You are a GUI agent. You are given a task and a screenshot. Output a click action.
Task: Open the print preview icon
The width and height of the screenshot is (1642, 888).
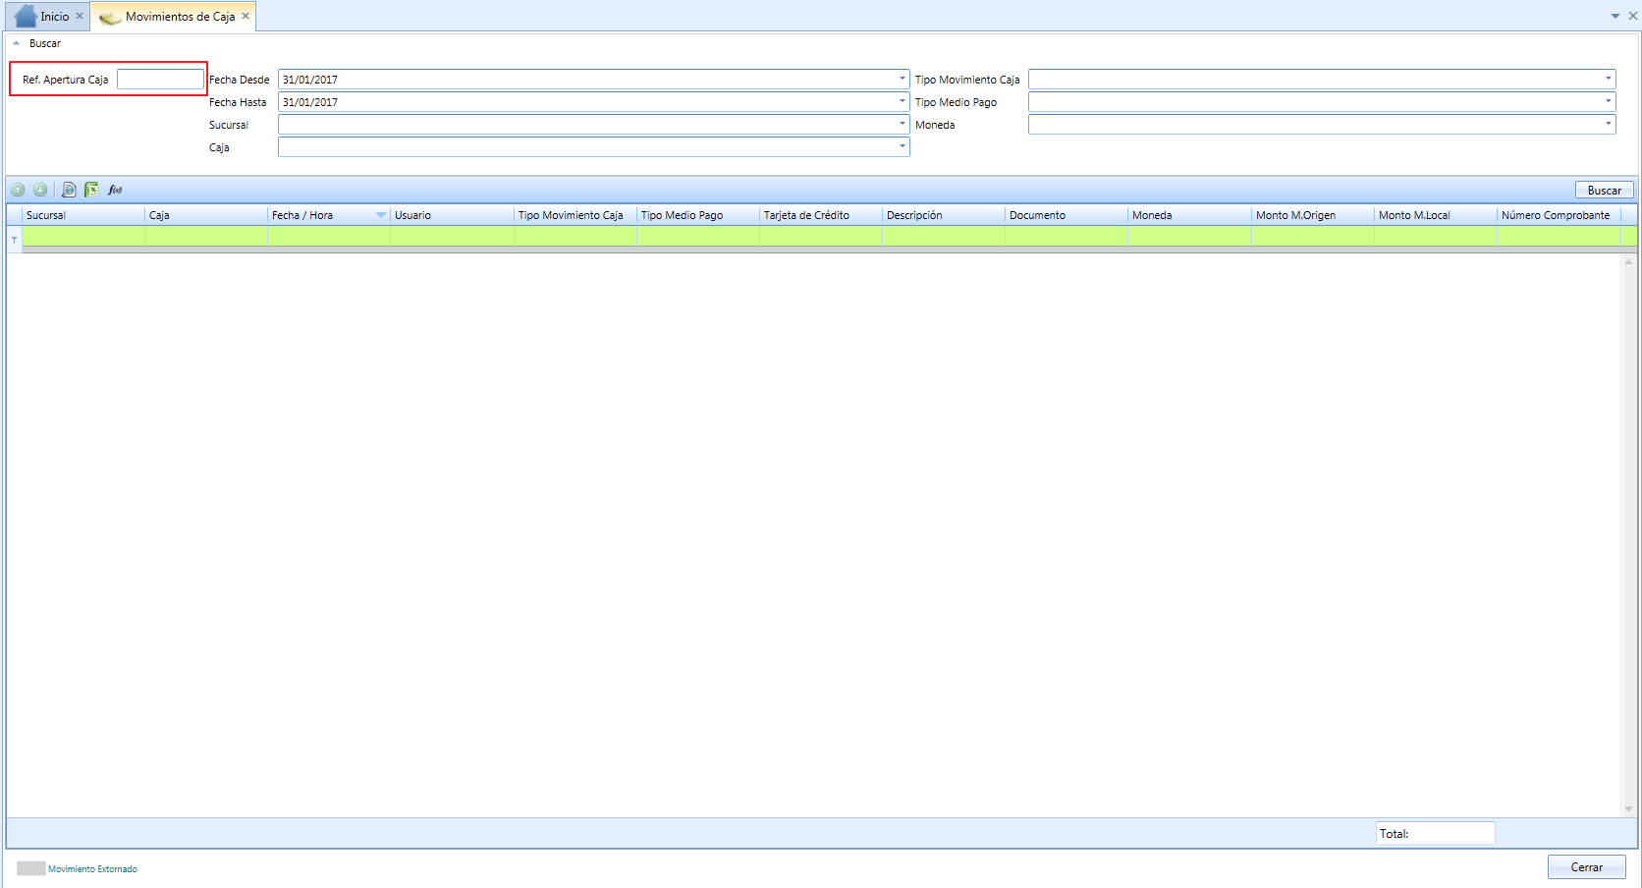tap(69, 190)
